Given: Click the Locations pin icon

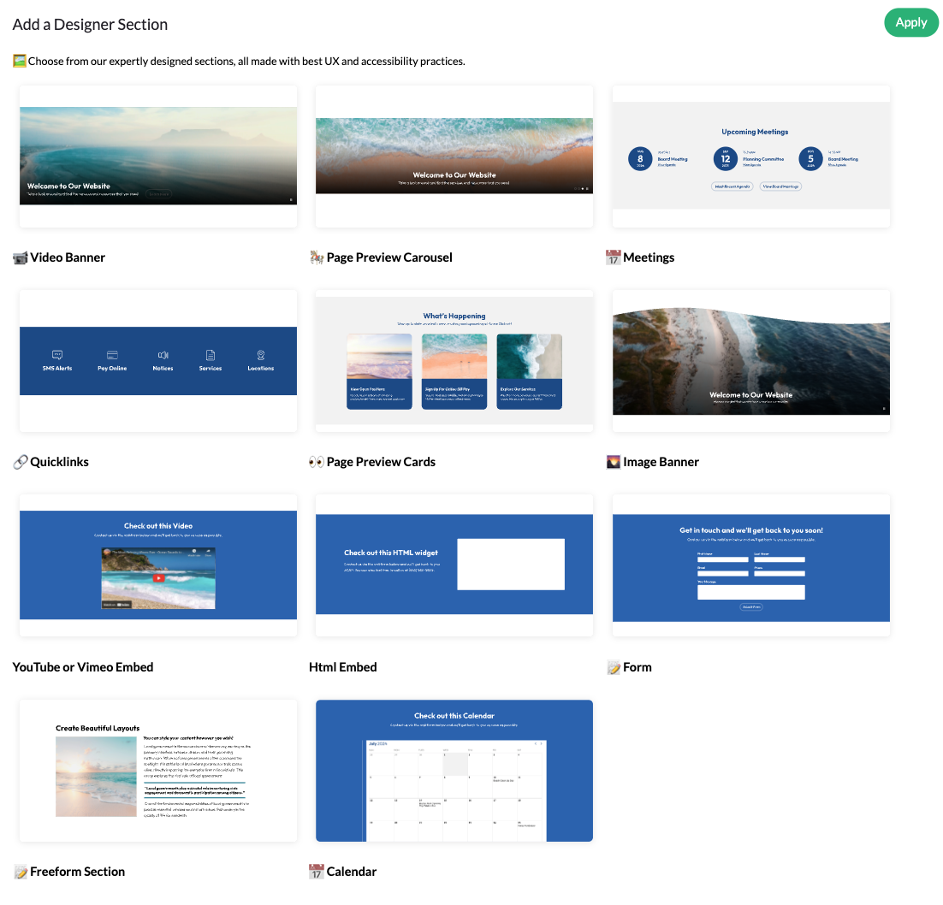Looking at the screenshot, I should tap(261, 355).
